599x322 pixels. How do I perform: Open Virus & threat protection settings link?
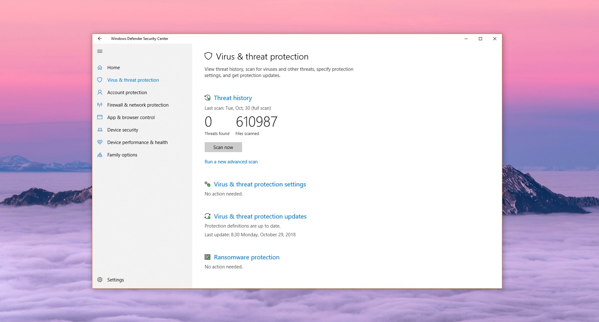pyautogui.click(x=260, y=184)
